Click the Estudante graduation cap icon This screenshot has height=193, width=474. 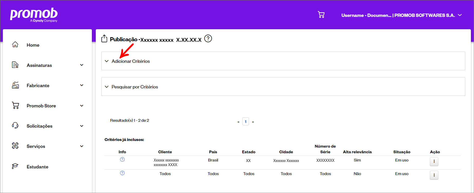pyautogui.click(x=15, y=166)
